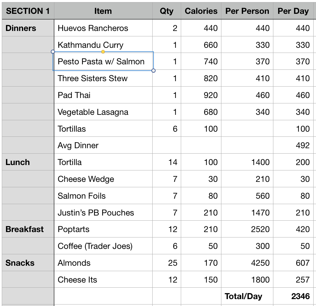
Task: Click top-left resize handle of selected box
Action: tap(53, 52)
